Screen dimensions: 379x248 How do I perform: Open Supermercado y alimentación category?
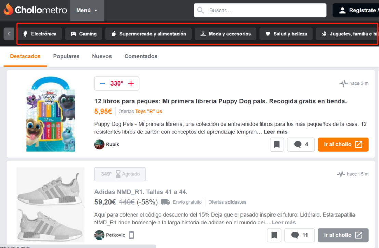(x=148, y=34)
